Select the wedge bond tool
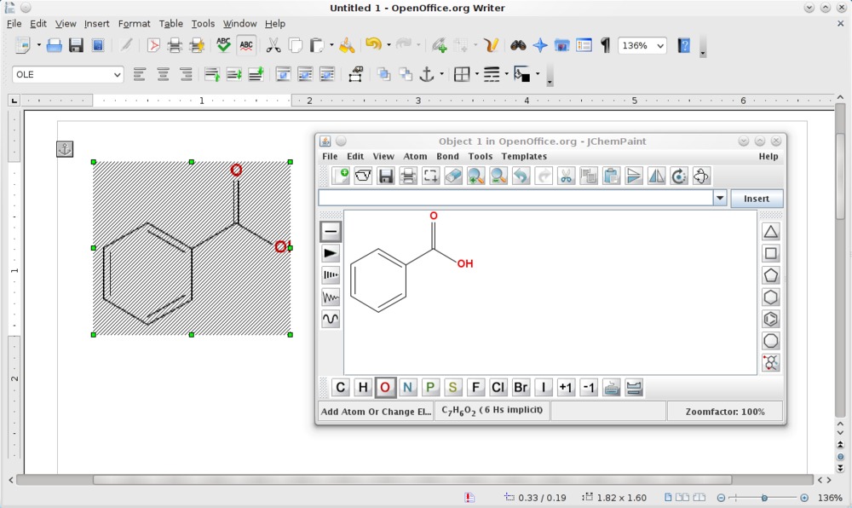The height and width of the screenshot is (508, 852). [331, 253]
